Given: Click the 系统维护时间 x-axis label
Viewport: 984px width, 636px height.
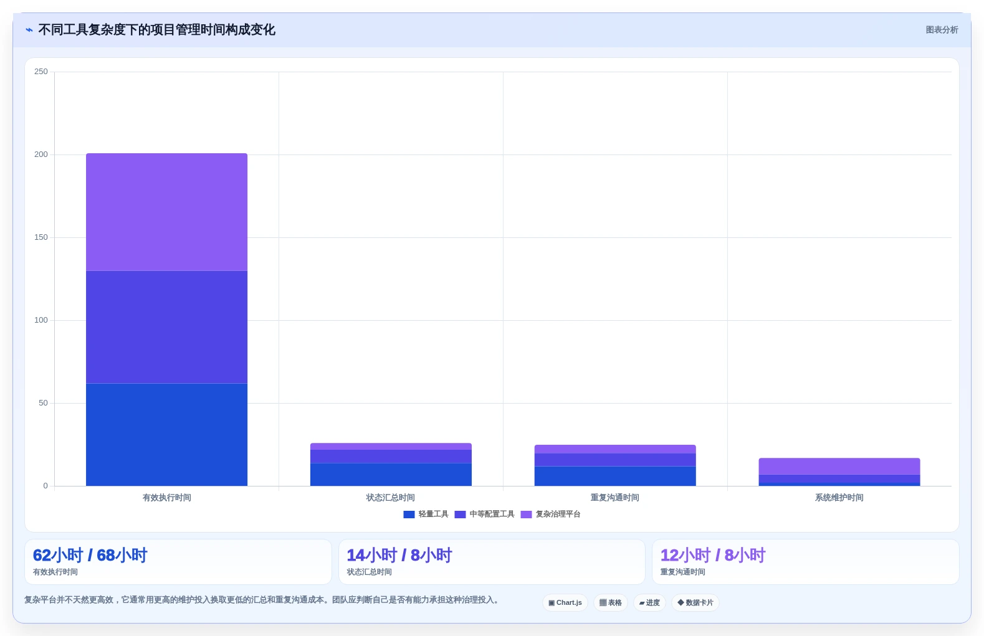Looking at the screenshot, I should click(839, 498).
